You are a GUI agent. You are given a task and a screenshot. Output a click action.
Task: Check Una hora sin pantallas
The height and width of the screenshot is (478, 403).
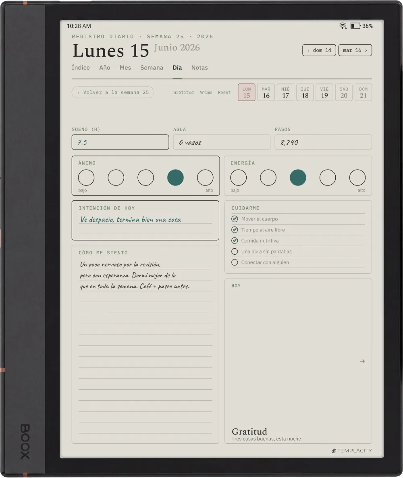(235, 251)
